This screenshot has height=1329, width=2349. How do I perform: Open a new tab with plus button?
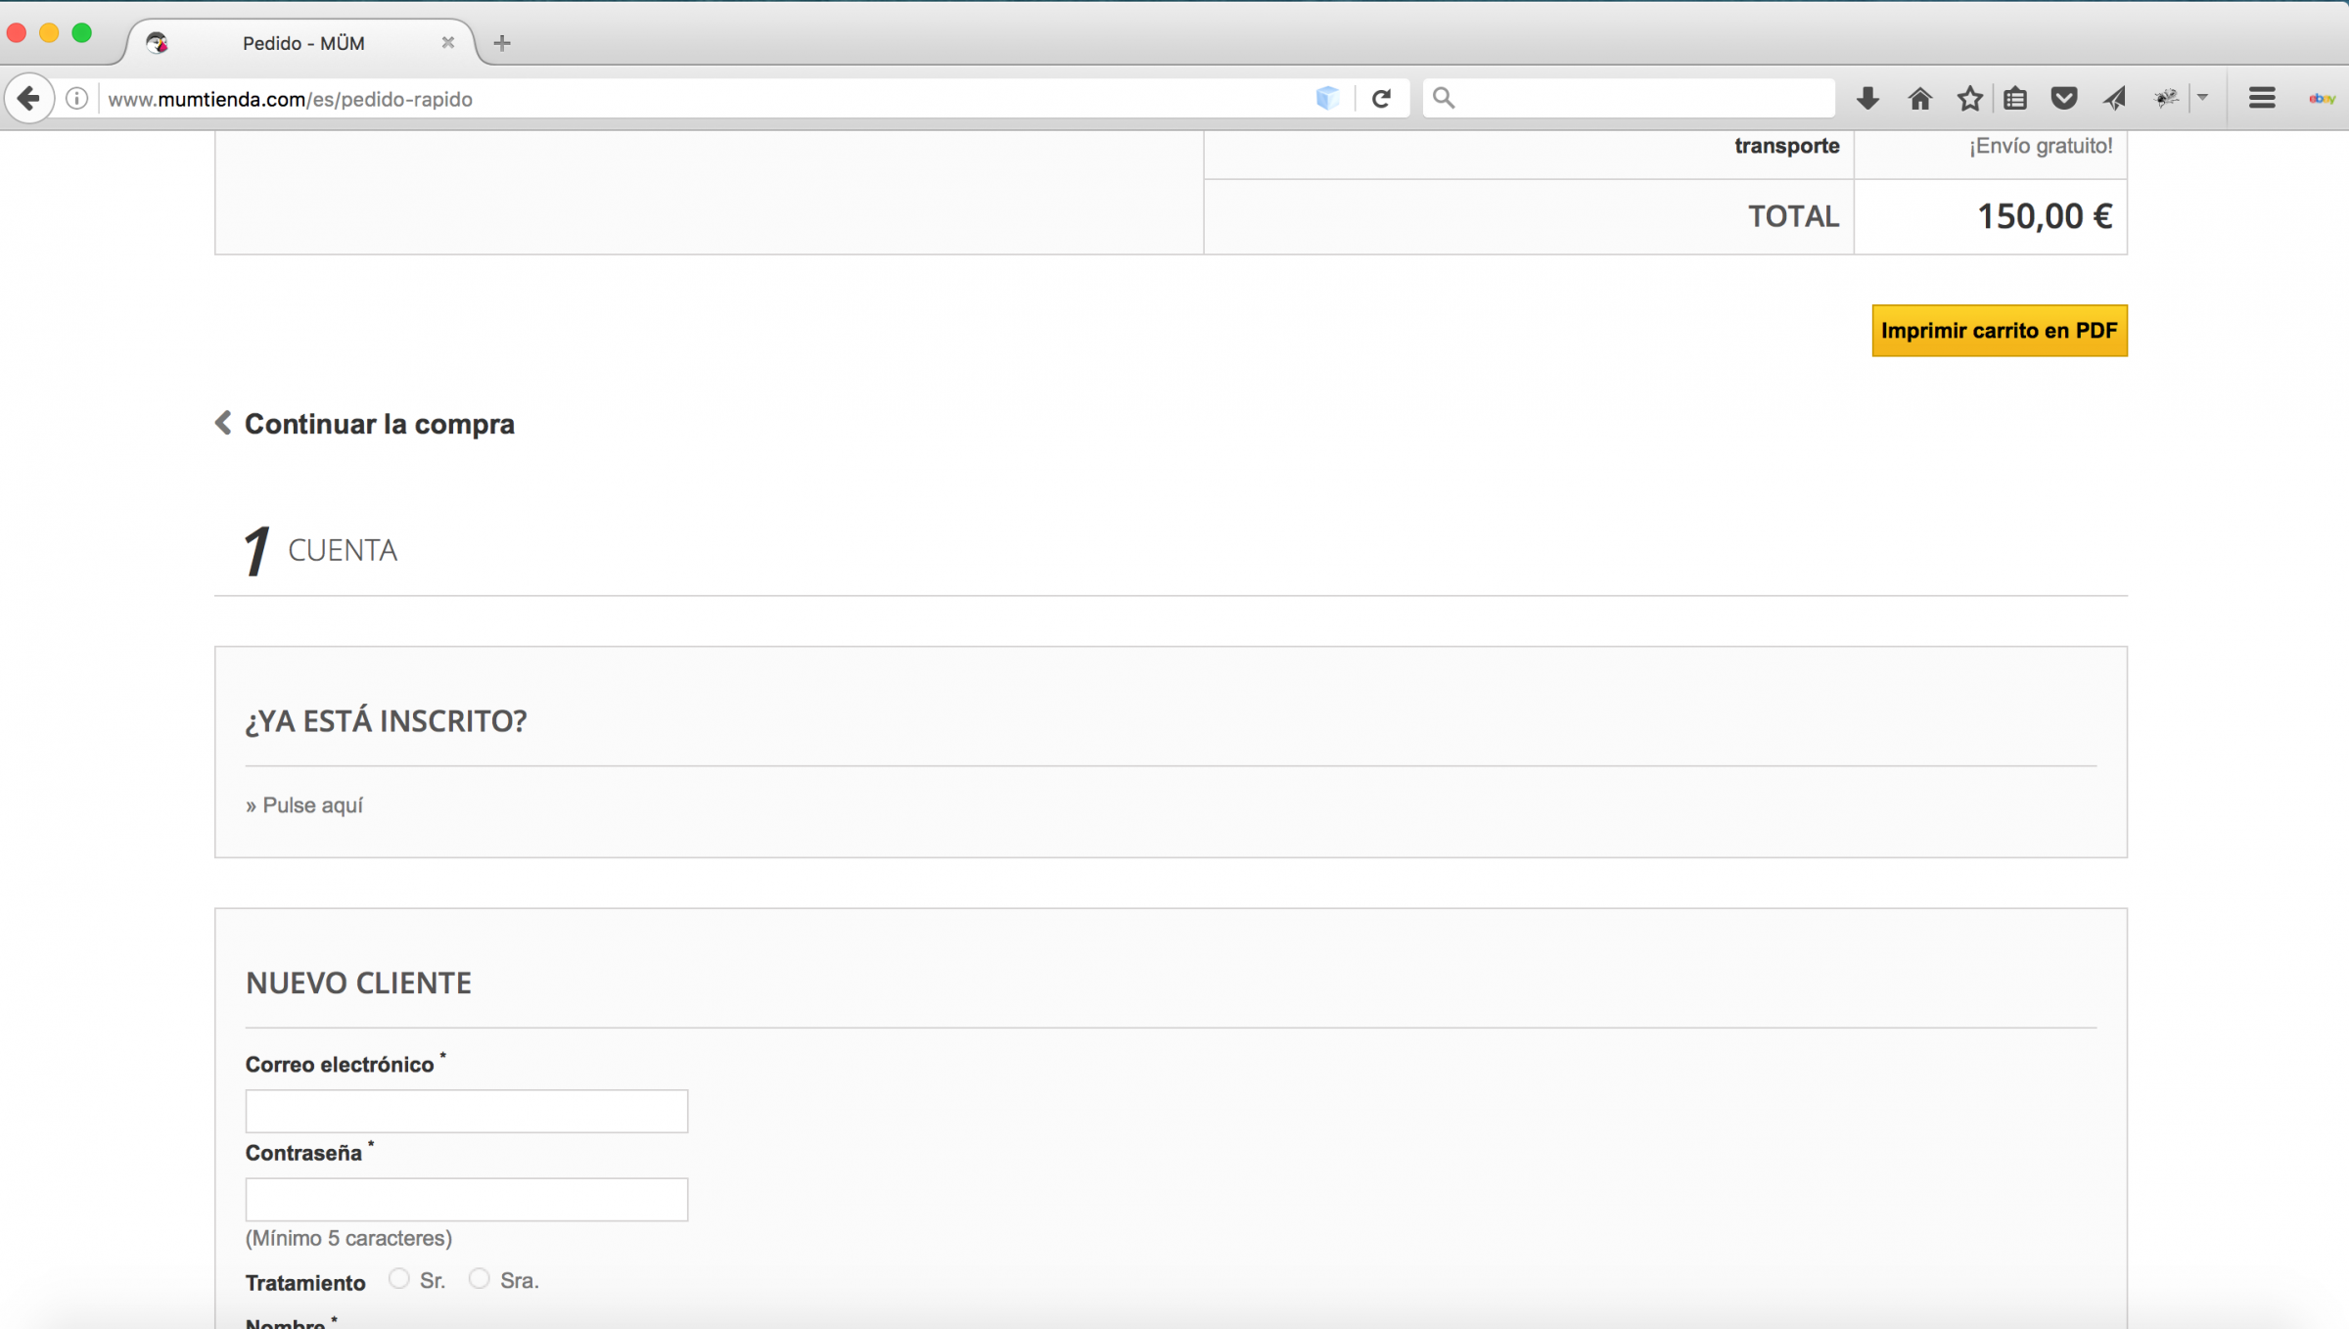502,43
